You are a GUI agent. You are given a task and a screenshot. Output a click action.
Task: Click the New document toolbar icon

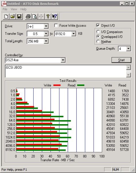[x=6, y=17]
